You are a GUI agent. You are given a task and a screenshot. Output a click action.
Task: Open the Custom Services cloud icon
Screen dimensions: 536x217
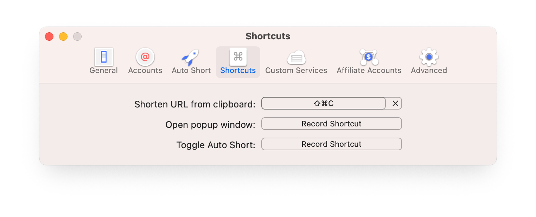296,58
